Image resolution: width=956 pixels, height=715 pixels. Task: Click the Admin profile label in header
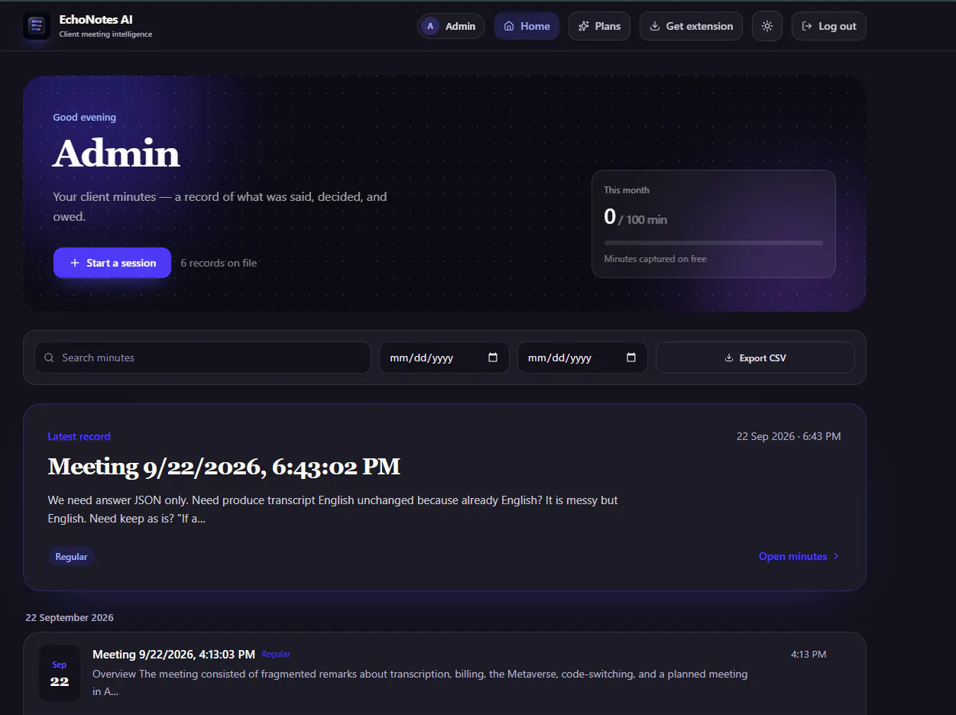pos(451,26)
